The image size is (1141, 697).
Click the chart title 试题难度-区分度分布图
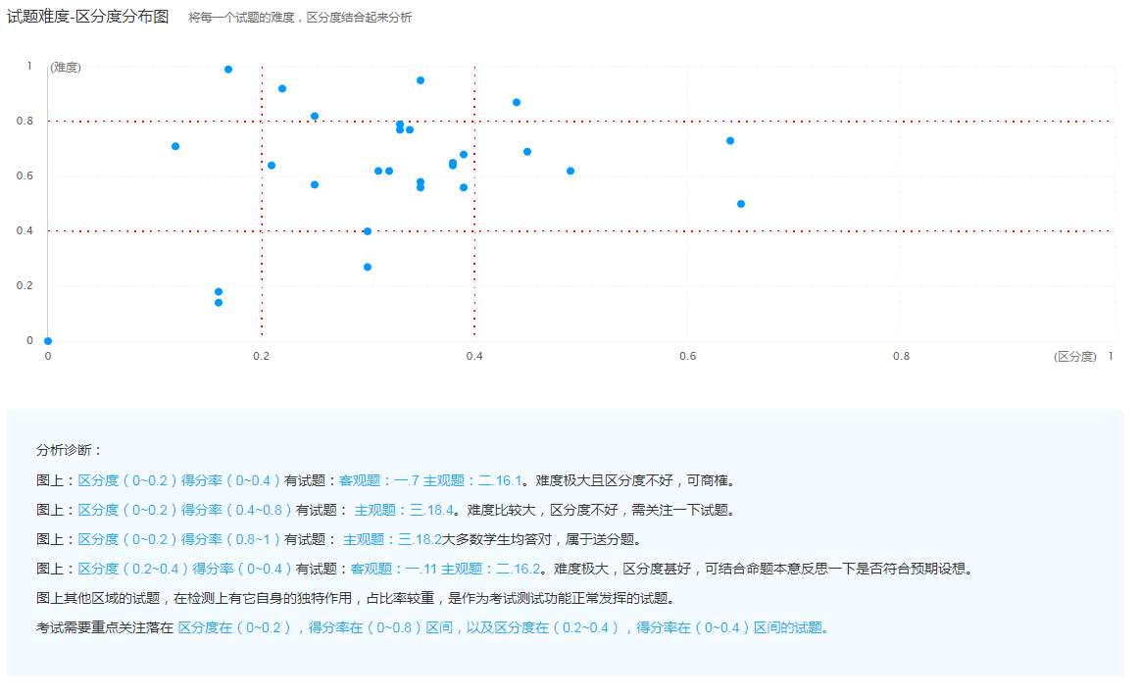88,17
